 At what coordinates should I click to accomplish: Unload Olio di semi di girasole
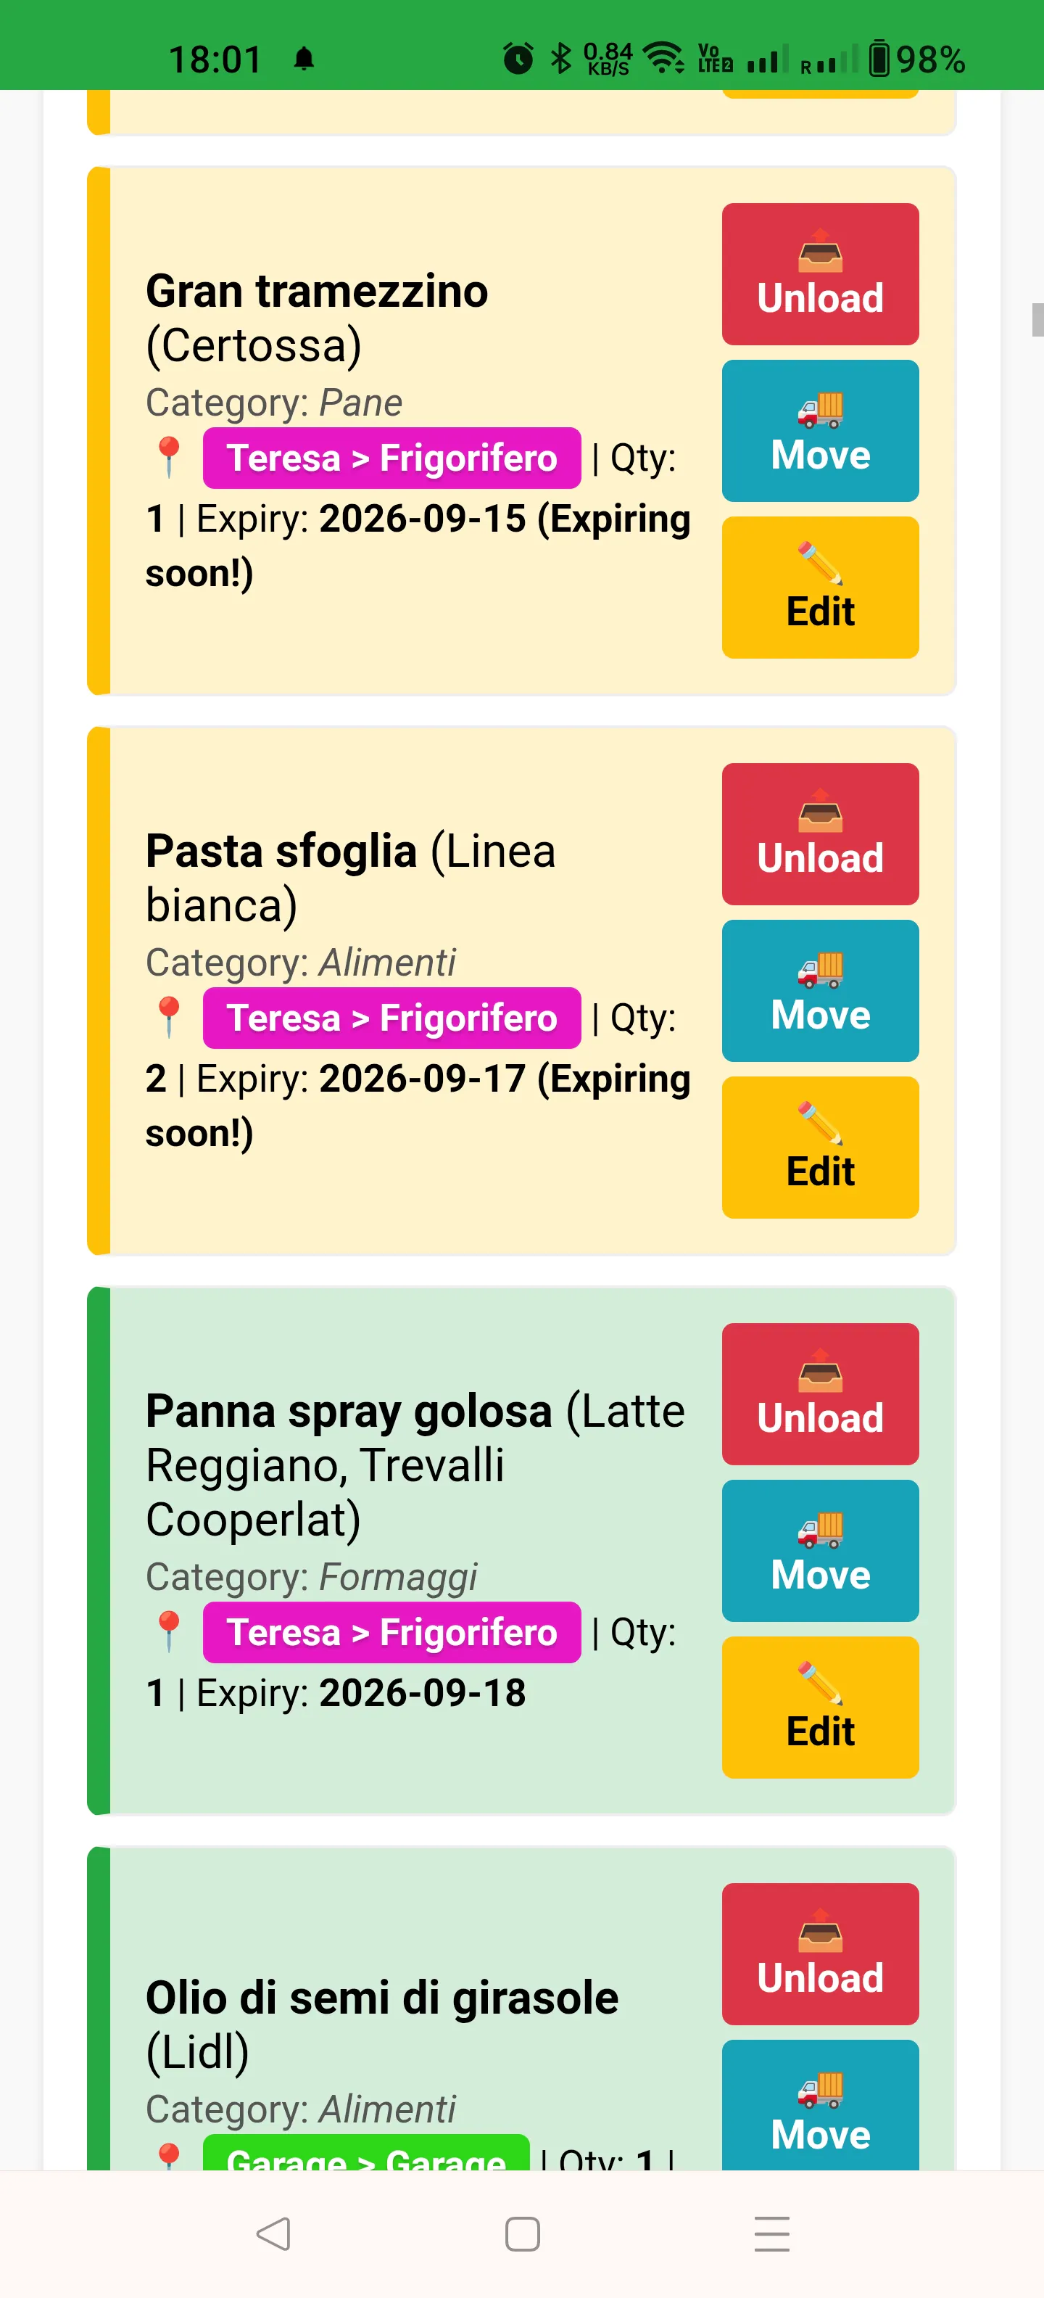tap(820, 1953)
